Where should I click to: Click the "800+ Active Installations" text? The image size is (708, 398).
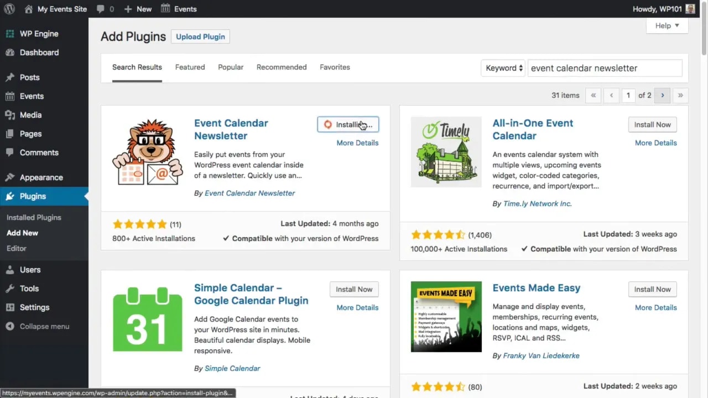(x=154, y=238)
